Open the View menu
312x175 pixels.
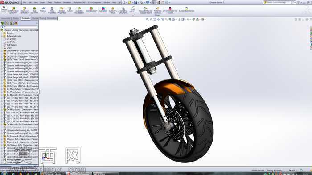click(36, 2)
